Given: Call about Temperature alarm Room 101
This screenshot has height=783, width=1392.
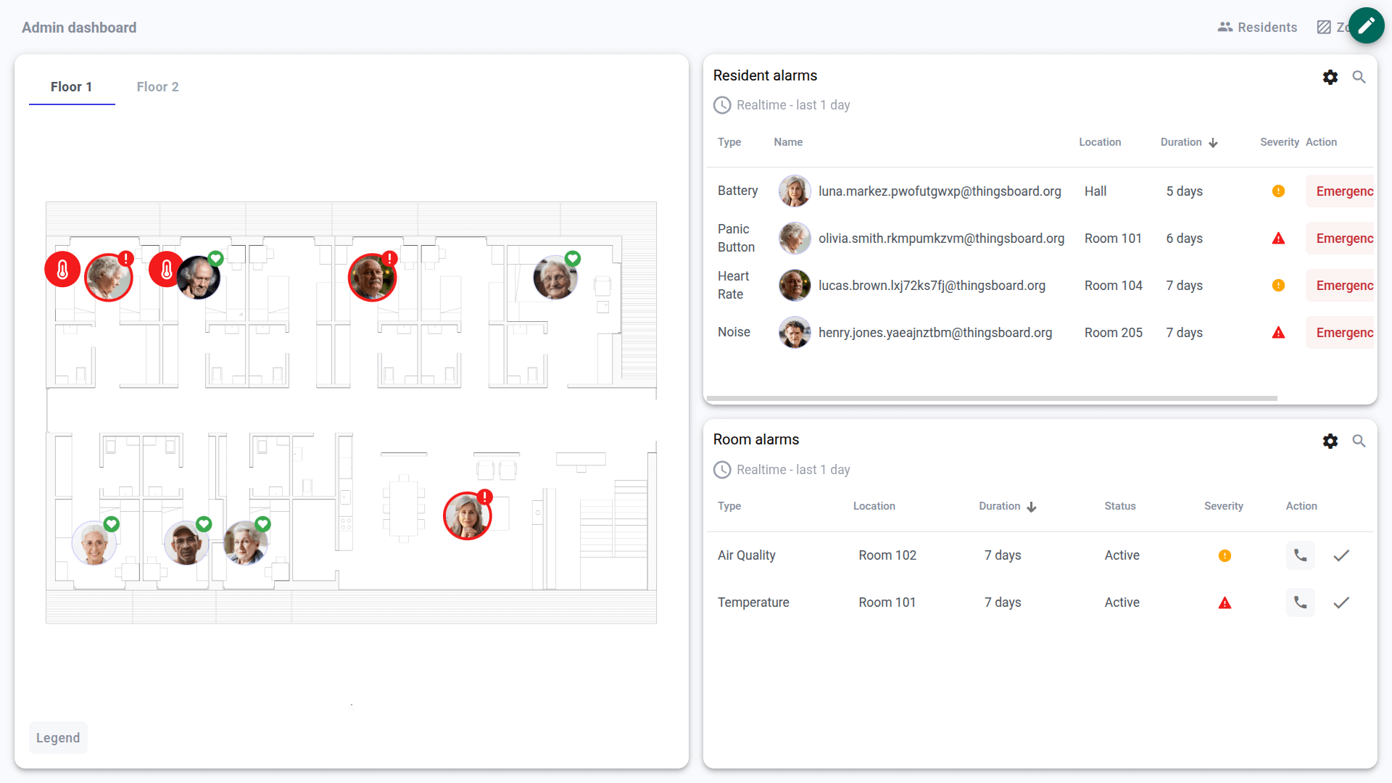Looking at the screenshot, I should 1300,602.
